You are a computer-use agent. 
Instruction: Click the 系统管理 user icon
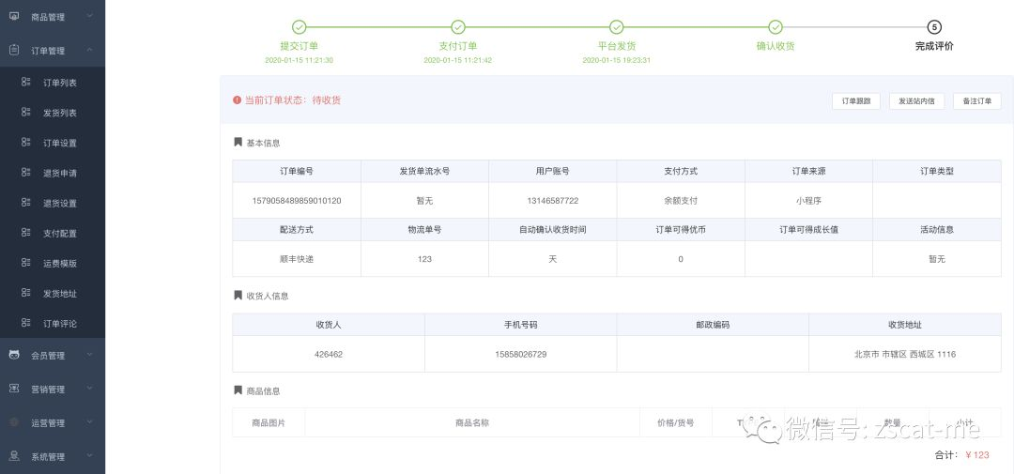14,456
